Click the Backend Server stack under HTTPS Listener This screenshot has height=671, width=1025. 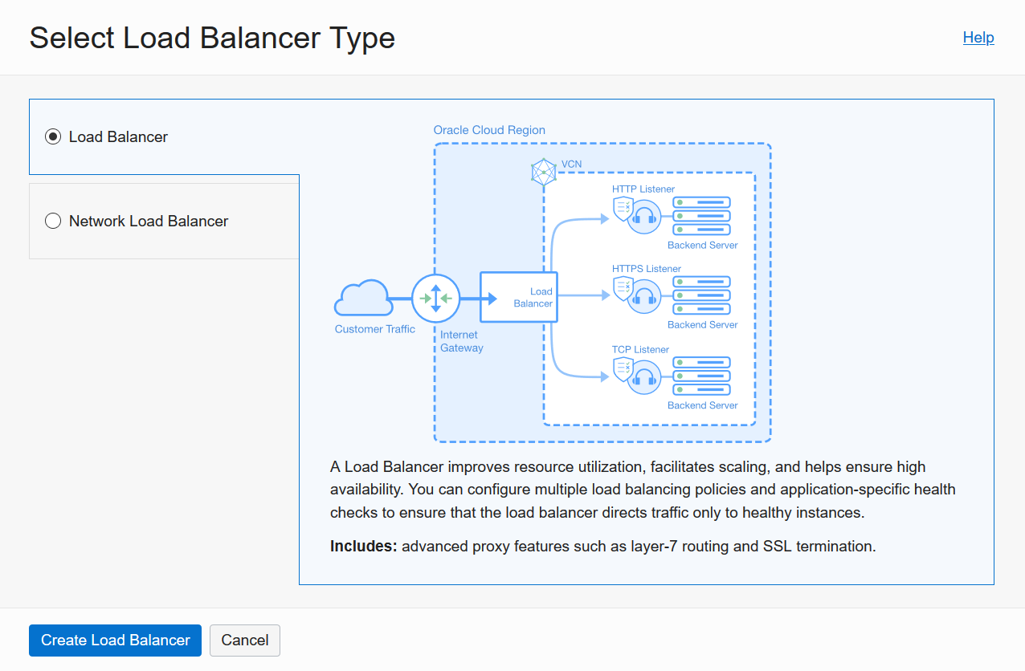(x=700, y=295)
